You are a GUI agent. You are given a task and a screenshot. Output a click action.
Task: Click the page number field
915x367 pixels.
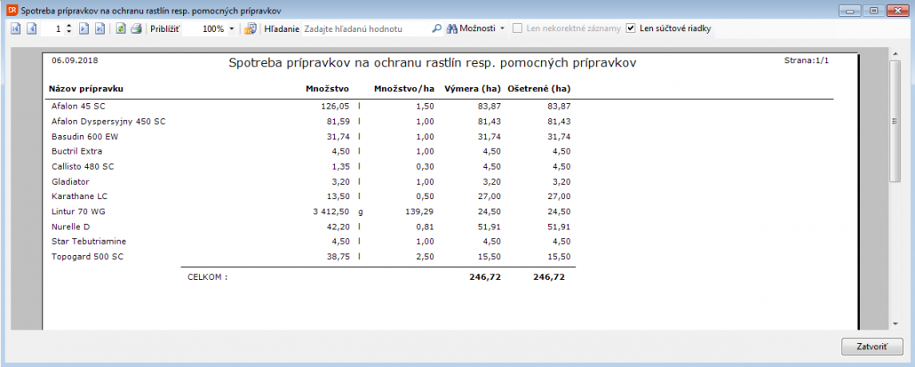coord(52,28)
